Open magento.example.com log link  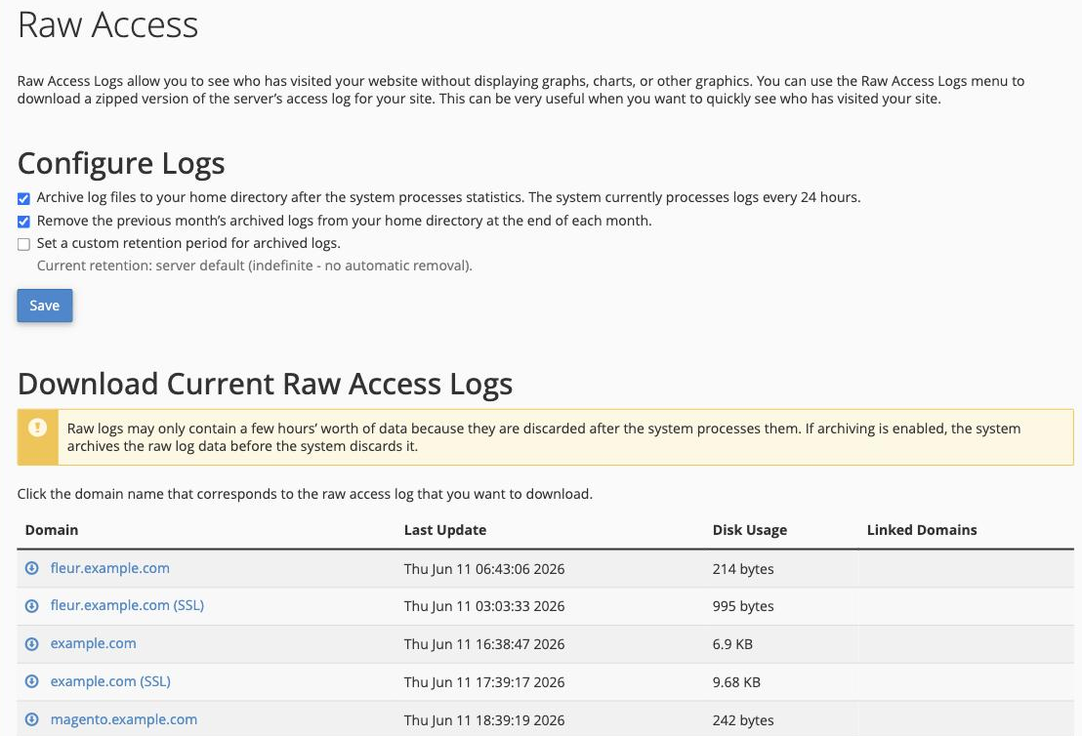[123, 718]
